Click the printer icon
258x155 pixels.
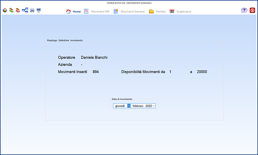pyautogui.click(x=32, y=10)
